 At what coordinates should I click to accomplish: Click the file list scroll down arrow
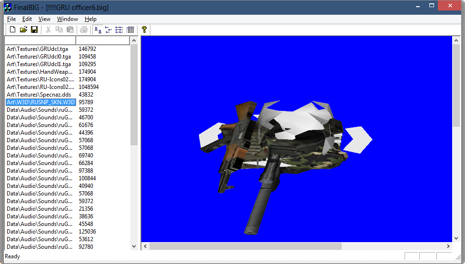point(134,246)
